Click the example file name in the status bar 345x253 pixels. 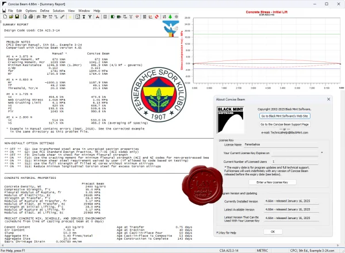(x=312, y=251)
